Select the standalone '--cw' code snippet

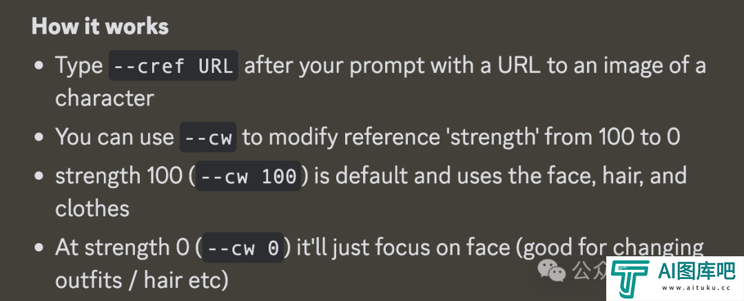[208, 137]
